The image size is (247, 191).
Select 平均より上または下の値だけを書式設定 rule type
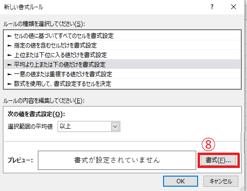[x=122, y=64]
